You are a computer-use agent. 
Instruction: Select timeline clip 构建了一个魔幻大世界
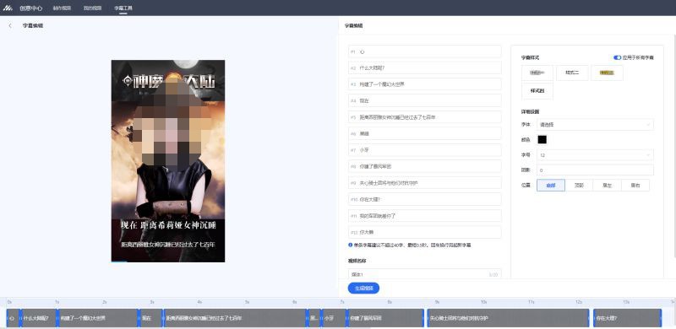[x=98, y=318]
